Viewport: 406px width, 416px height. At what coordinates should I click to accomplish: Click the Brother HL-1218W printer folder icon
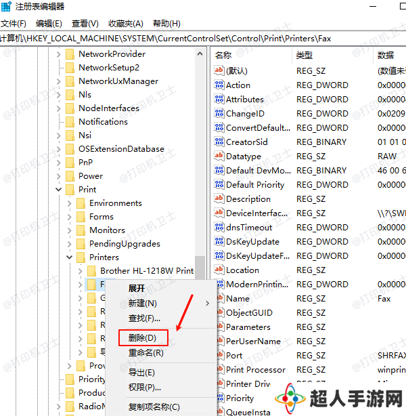coord(91,271)
